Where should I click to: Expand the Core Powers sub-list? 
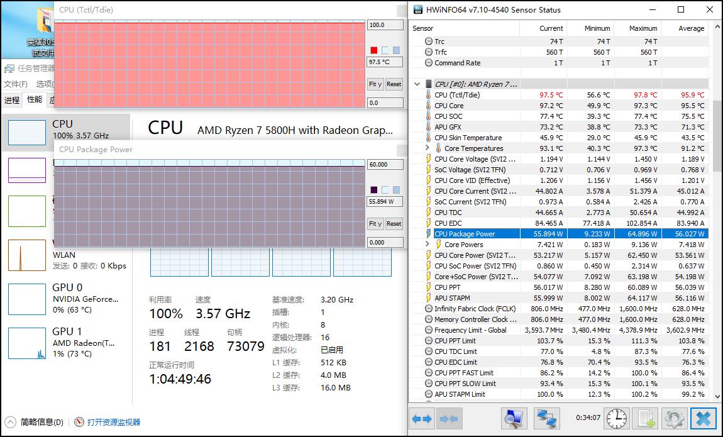click(x=427, y=245)
